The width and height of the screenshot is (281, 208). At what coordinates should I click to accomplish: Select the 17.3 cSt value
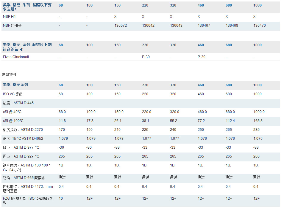coord(90,121)
